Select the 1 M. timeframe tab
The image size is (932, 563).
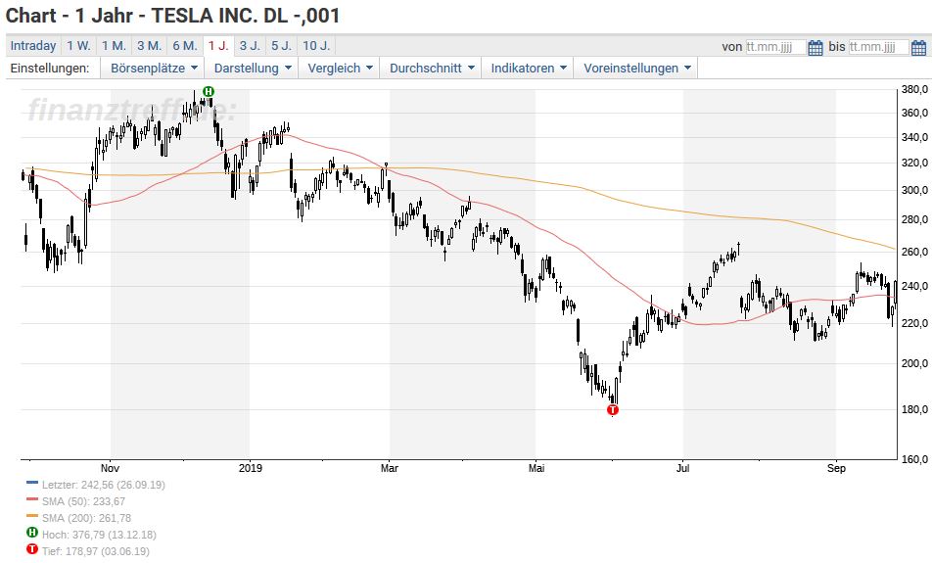tap(114, 46)
